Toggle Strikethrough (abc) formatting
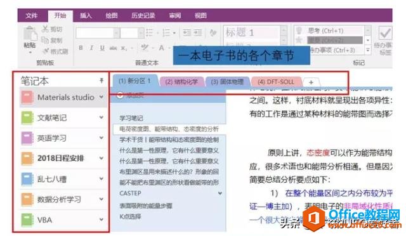406x236 pixels. pyautogui.click(x=113, y=48)
